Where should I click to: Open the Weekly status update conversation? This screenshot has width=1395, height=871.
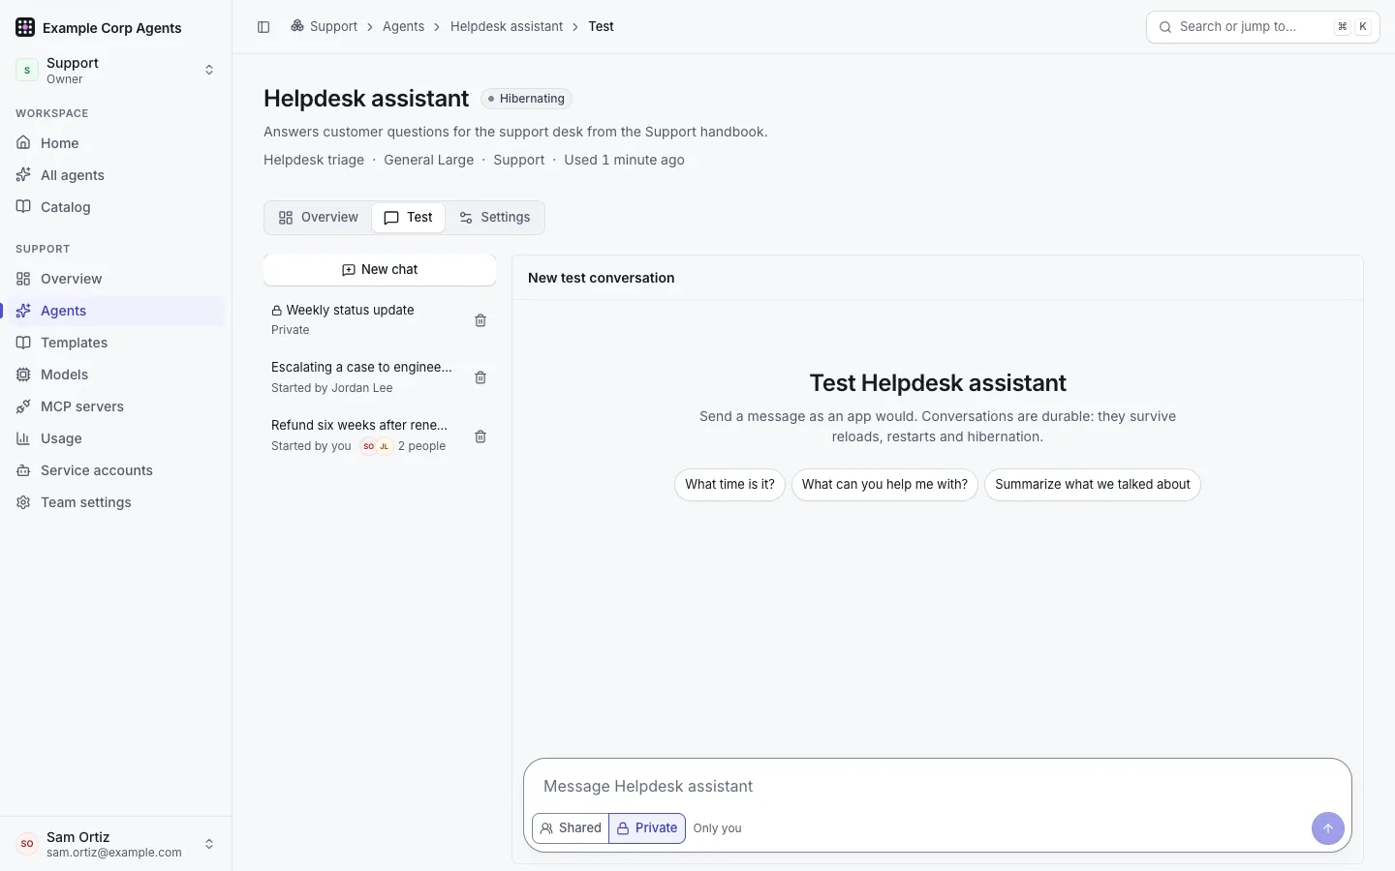coord(362,319)
